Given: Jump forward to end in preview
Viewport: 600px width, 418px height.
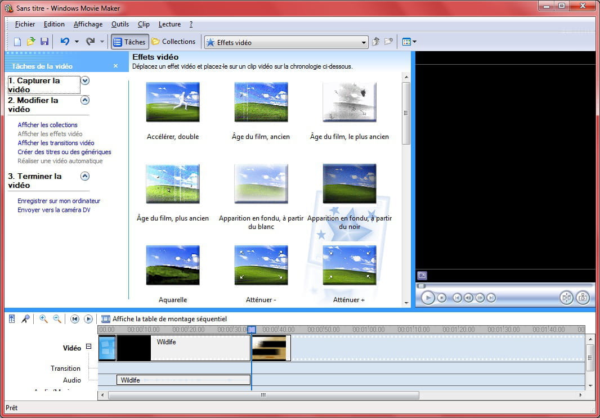Looking at the screenshot, I should (491, 298).
